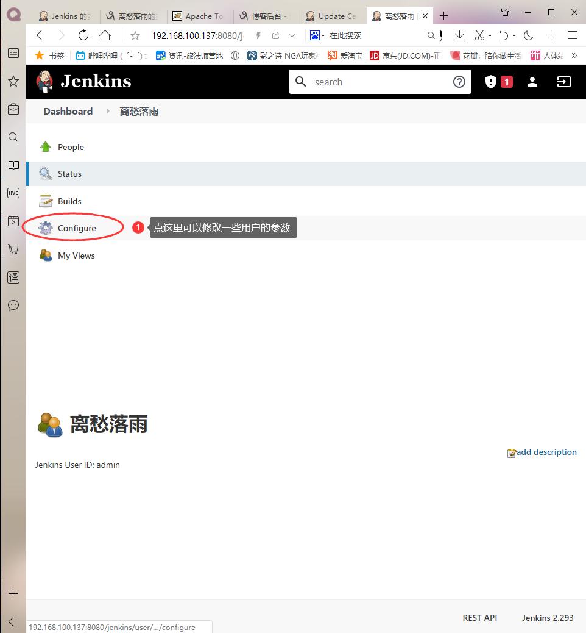This screenshot has width=586, height=633.
Task: Open the sidebar favorites star icon
Action: pos(13,81)
